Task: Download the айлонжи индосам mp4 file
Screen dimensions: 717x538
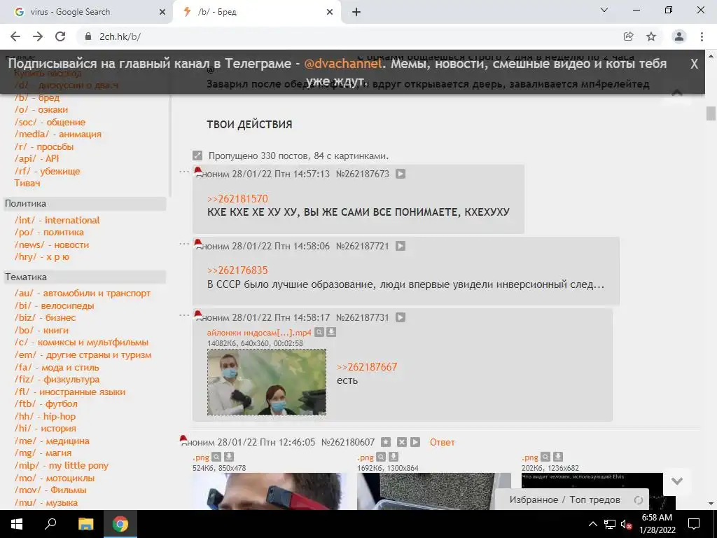Action: [331, 332]
